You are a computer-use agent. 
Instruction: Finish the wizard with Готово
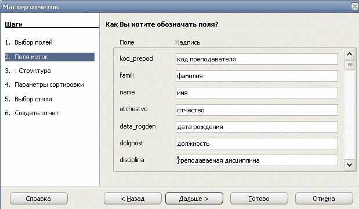(259, 199)
